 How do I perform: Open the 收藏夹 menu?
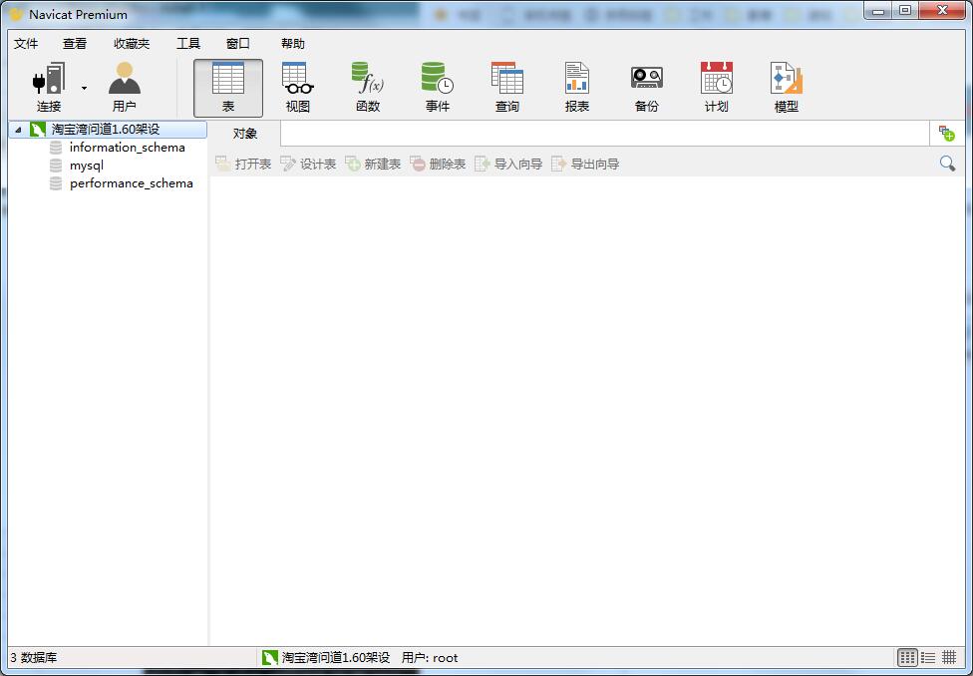pos(132,44)
